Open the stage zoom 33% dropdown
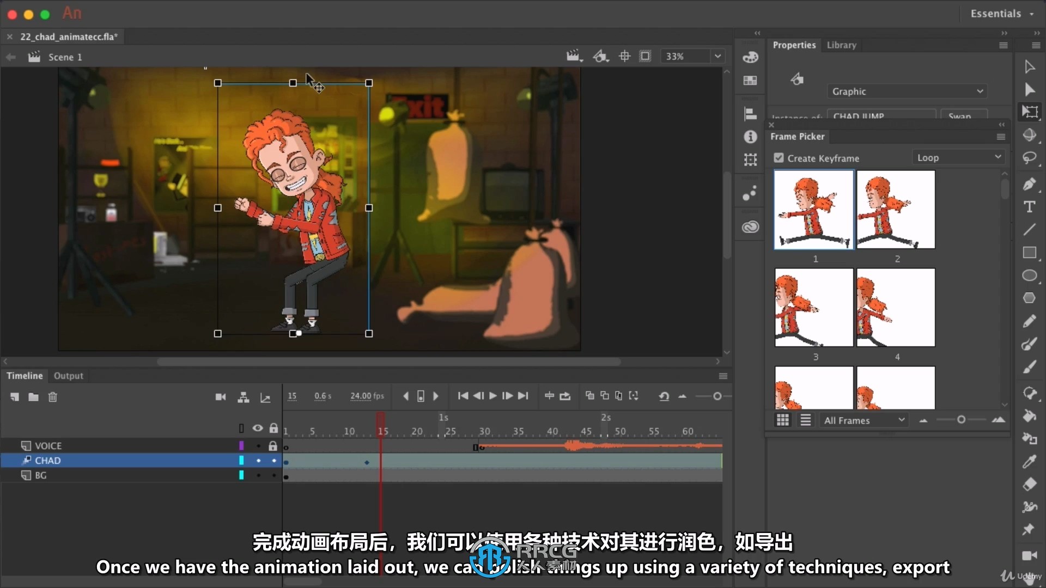 [x=717, y=56]
